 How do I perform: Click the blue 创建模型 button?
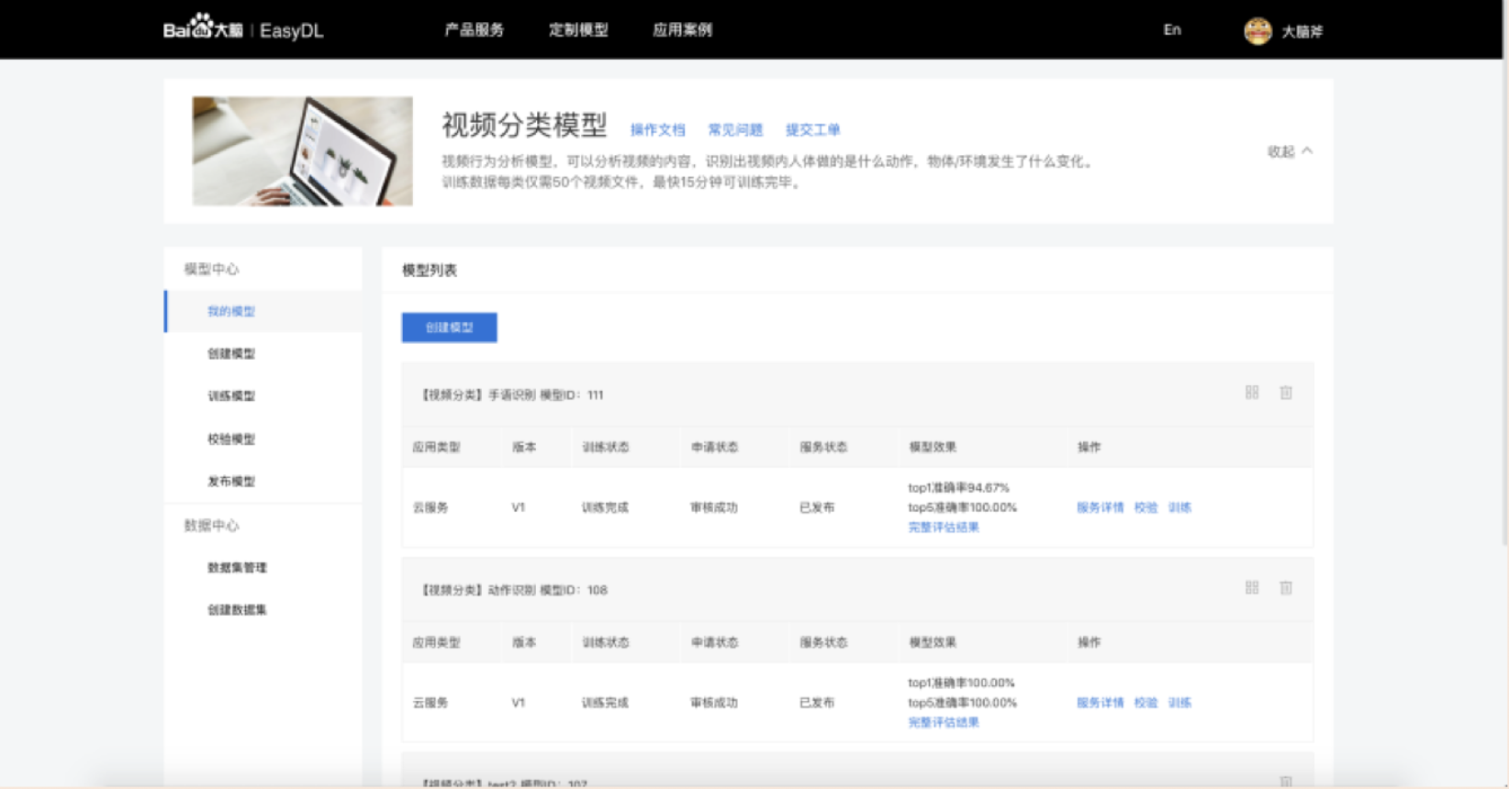pyautogui.click(x=449, y=328)
